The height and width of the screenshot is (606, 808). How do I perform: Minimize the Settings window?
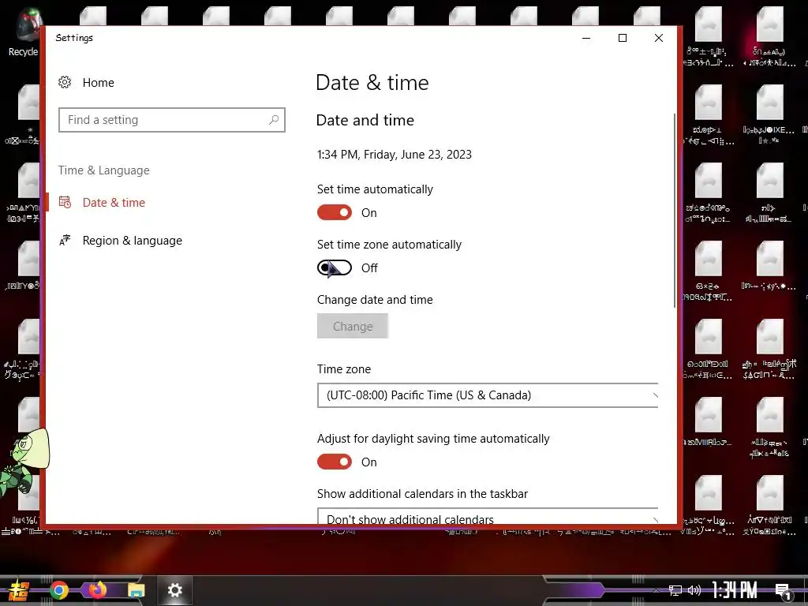[x=586, y=38]
